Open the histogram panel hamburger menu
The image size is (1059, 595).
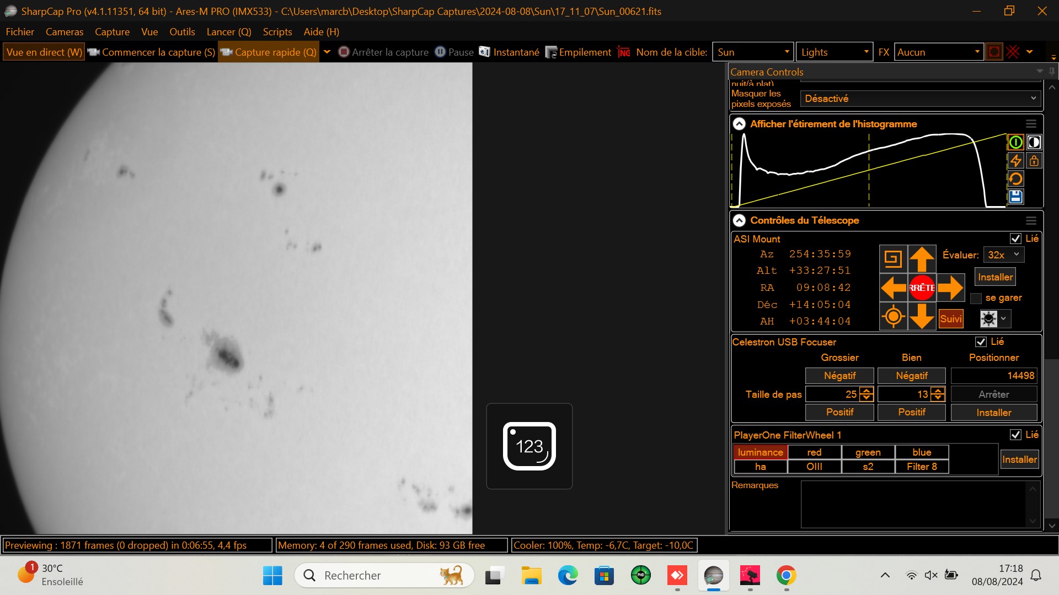[x=1031, y=124]
